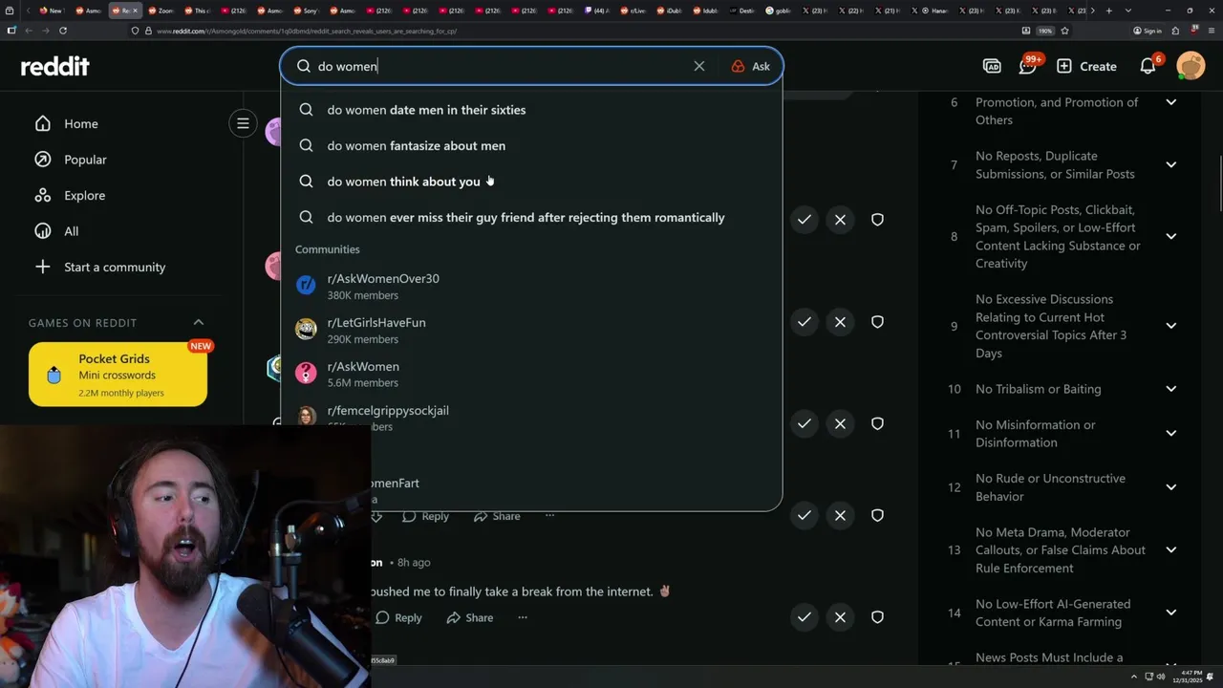Open the Ask answers button
This screenshot has height=688, width=1223.
click(x=751, y=66)
